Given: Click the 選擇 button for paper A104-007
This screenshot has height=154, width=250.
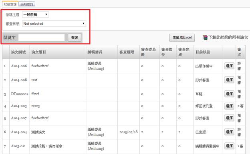Looking at the screenshot, I should tap(229, 118).
